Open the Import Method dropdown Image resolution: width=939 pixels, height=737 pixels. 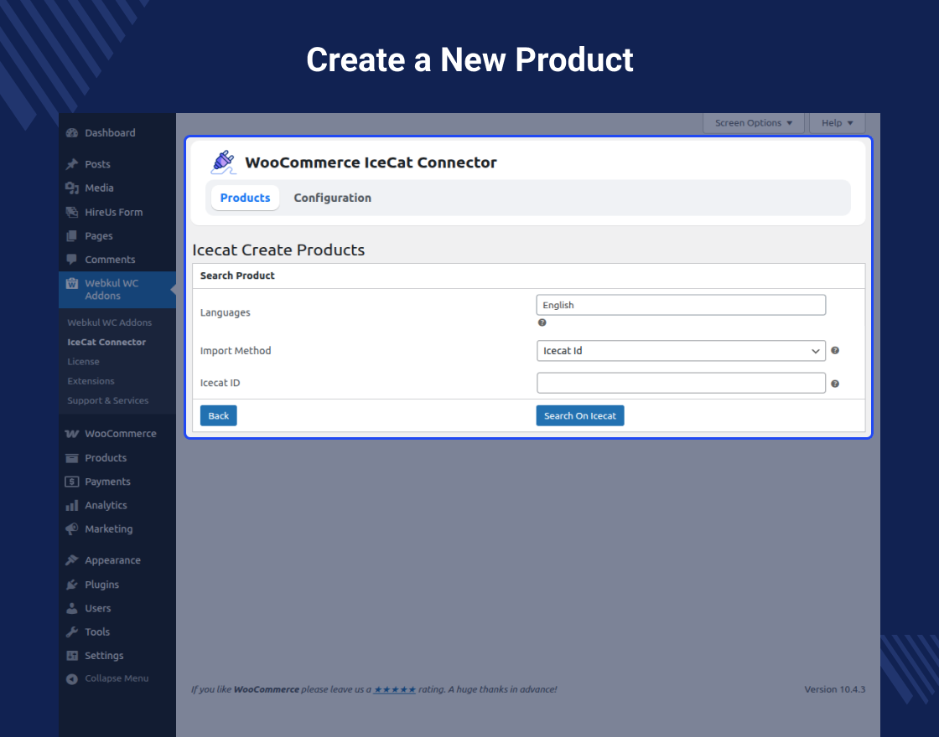(x=680, y=351)
